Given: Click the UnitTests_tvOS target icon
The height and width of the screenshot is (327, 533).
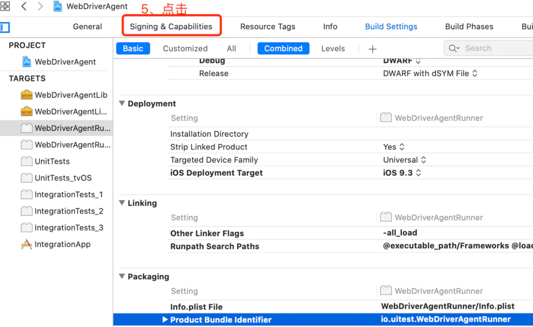Looking at the screenshot, I should click(27, 178).
